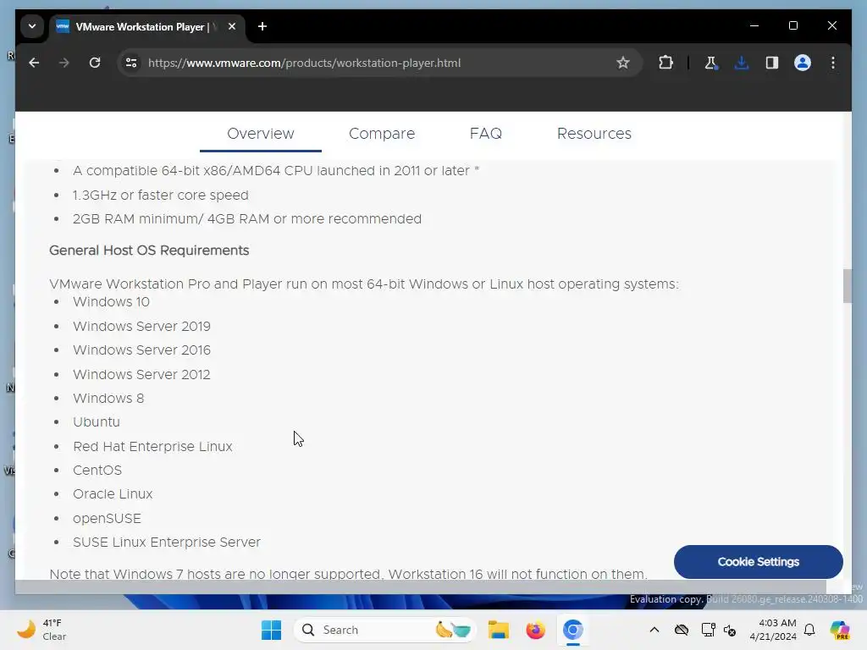Image resolution: width=867 pixels, height=650 pixels.
Task: Open Chrome Labs flask icon
Action: (710, 63)
